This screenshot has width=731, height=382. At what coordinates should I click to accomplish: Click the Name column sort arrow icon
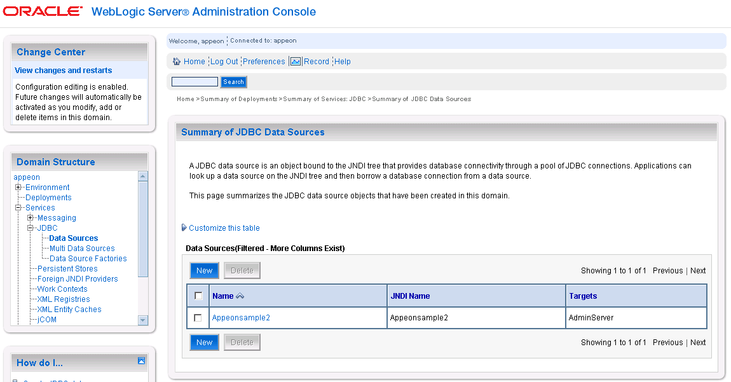(x=240, y=296)
